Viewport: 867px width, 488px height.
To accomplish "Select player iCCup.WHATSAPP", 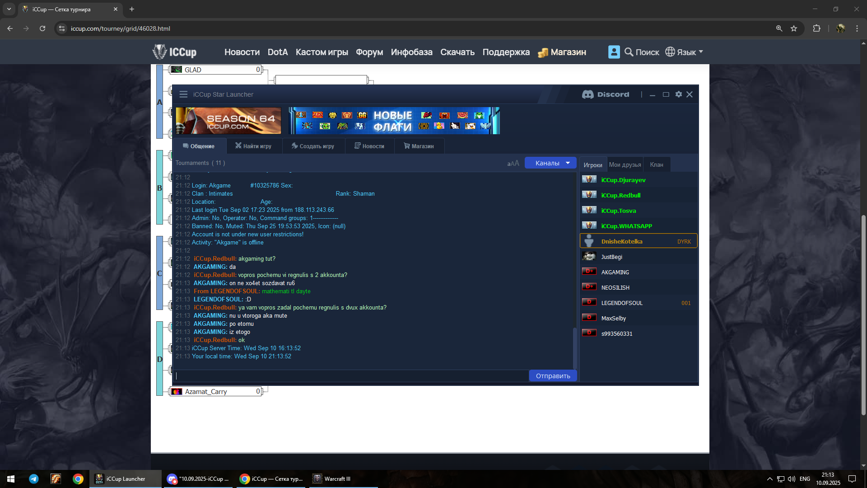I will (639, 226).
